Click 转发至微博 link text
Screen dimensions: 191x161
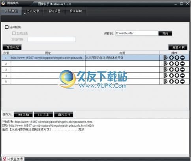[x=15, y=159]
